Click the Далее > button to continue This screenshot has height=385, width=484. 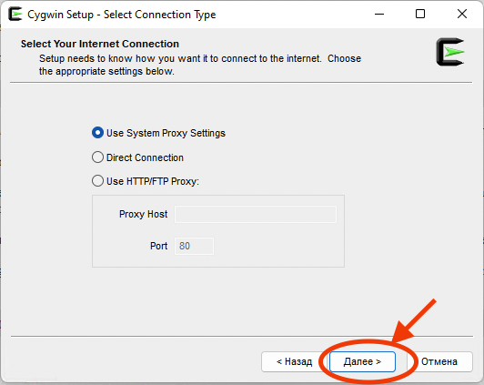pyautogui.click(x=362, y=361)
